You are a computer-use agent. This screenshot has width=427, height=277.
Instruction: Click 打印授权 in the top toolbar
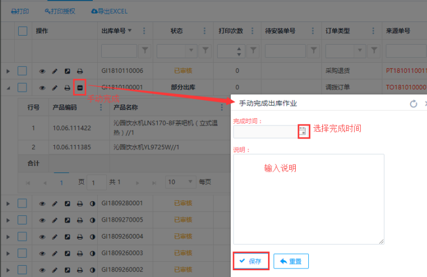click(x=59, y=11)
